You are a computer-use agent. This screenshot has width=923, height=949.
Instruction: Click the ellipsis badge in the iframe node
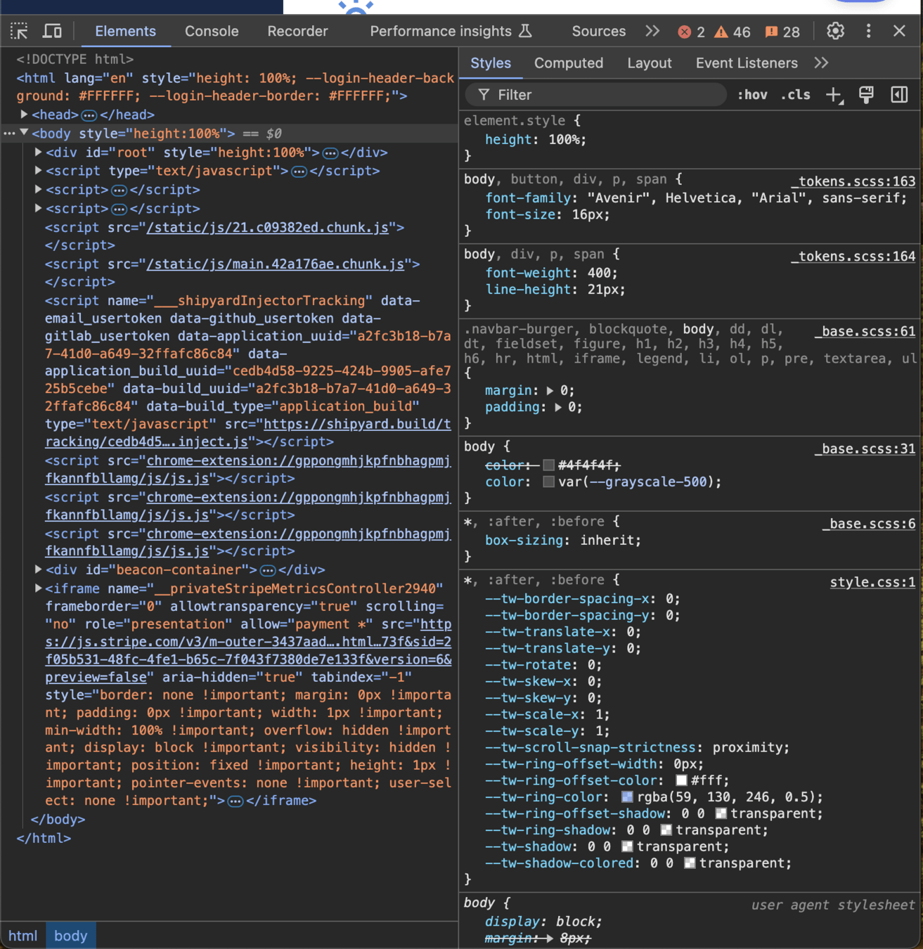pyautogui.click(x=235, y=801)
